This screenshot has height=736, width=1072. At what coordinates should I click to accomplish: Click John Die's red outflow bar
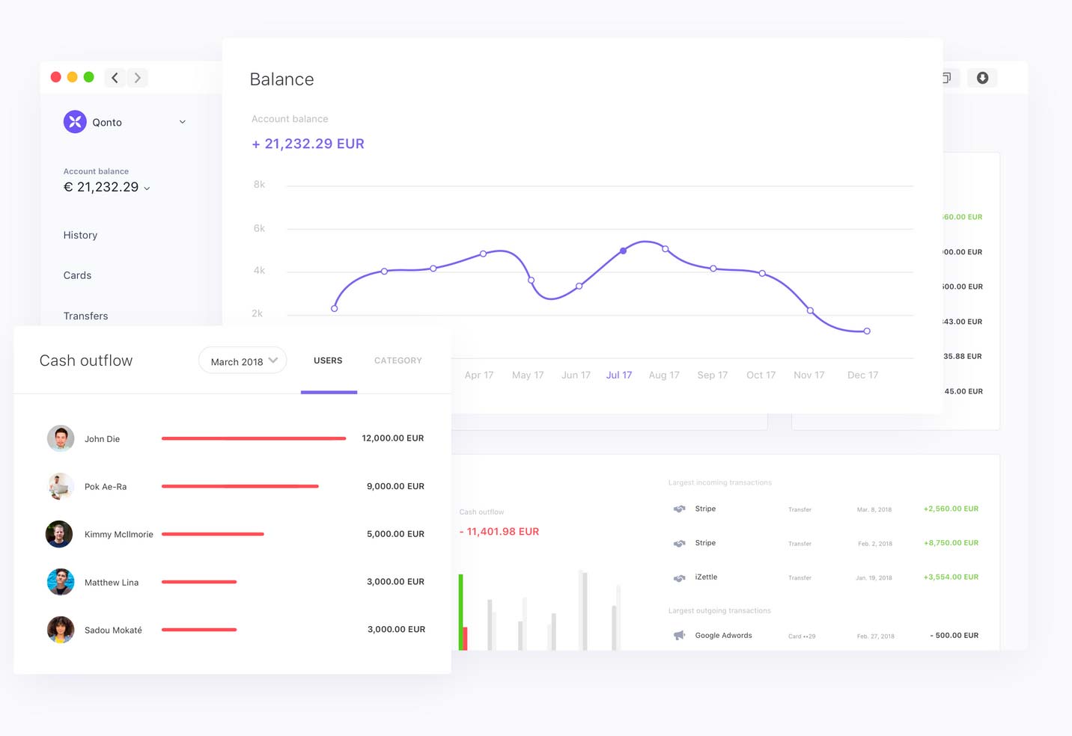point(254,438)
